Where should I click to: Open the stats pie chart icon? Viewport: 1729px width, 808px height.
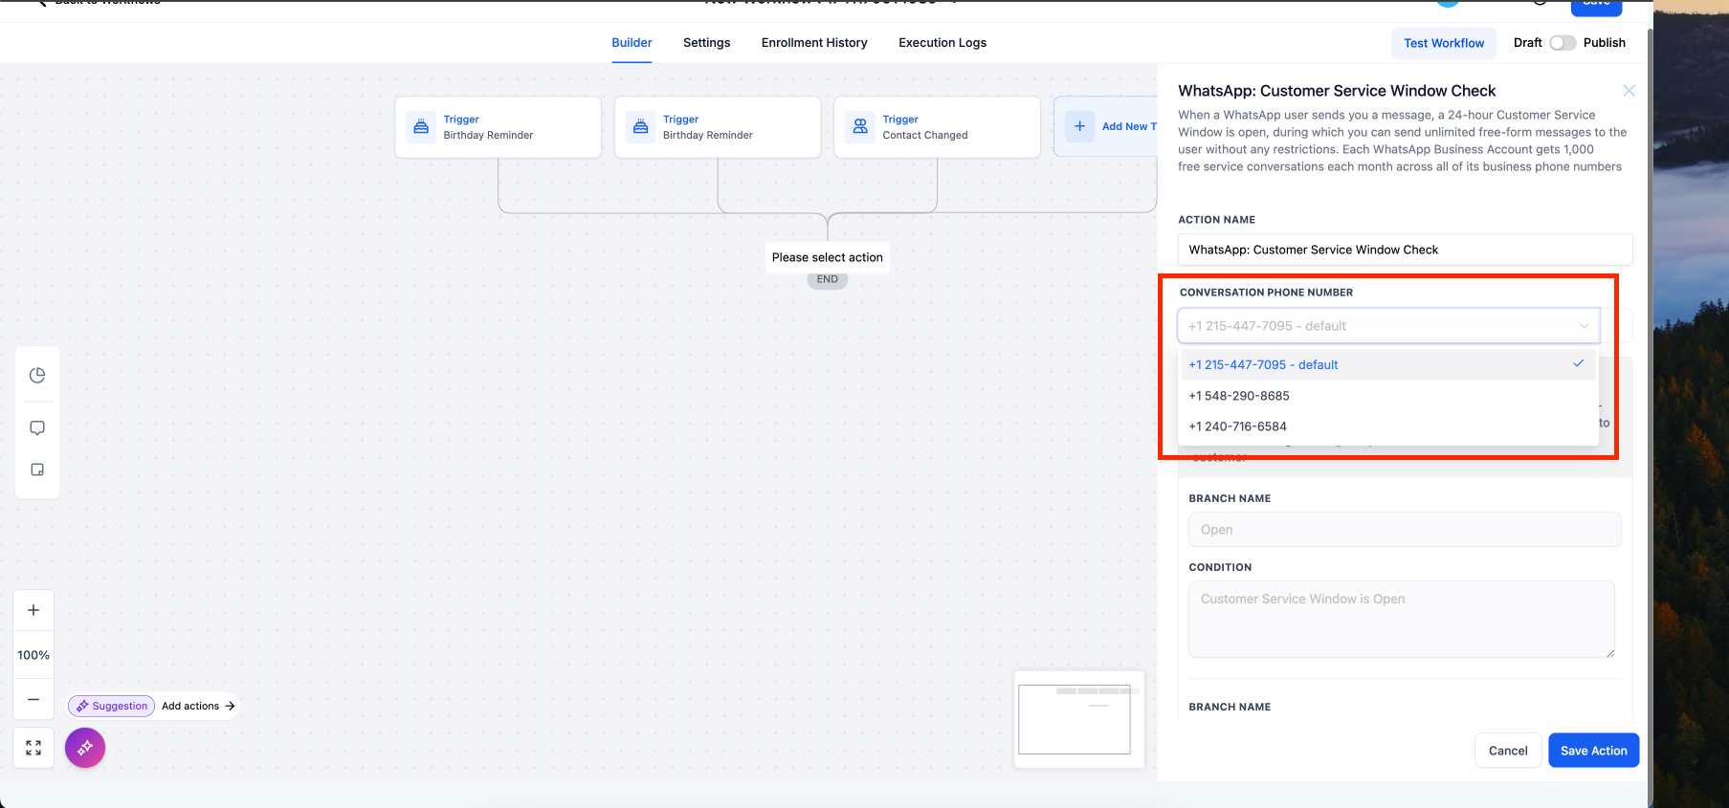click(x=37, y=375)
